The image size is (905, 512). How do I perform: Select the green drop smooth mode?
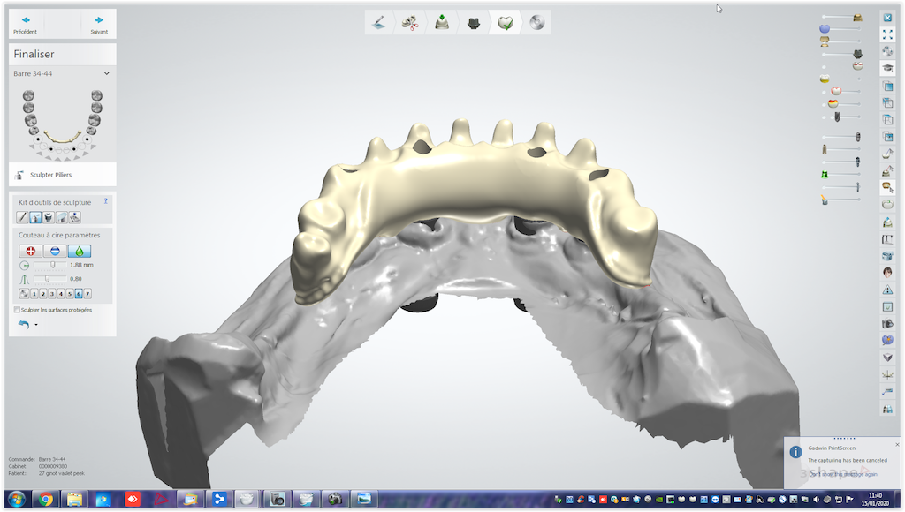pyautogui.click(x=80, y=251)
